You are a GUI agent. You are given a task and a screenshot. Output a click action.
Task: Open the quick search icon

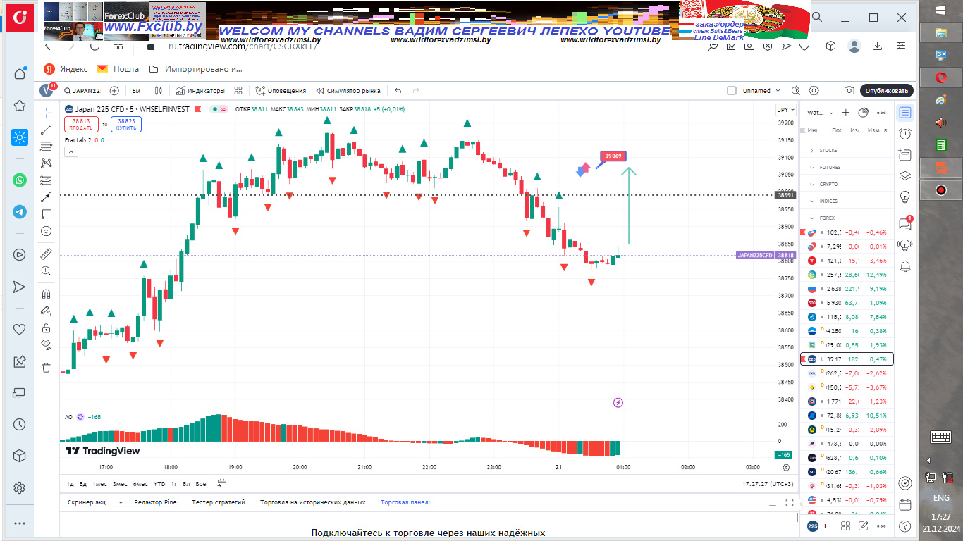click(796, 91)
